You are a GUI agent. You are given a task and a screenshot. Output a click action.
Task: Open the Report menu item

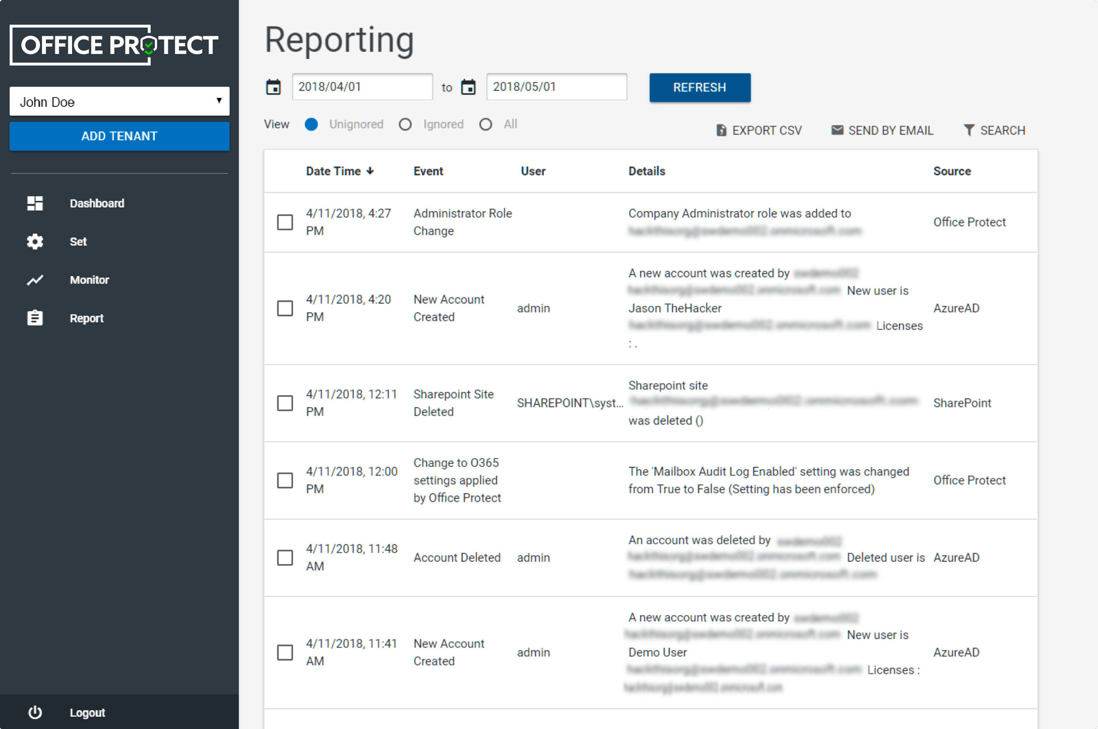click(x=88, y=318)
